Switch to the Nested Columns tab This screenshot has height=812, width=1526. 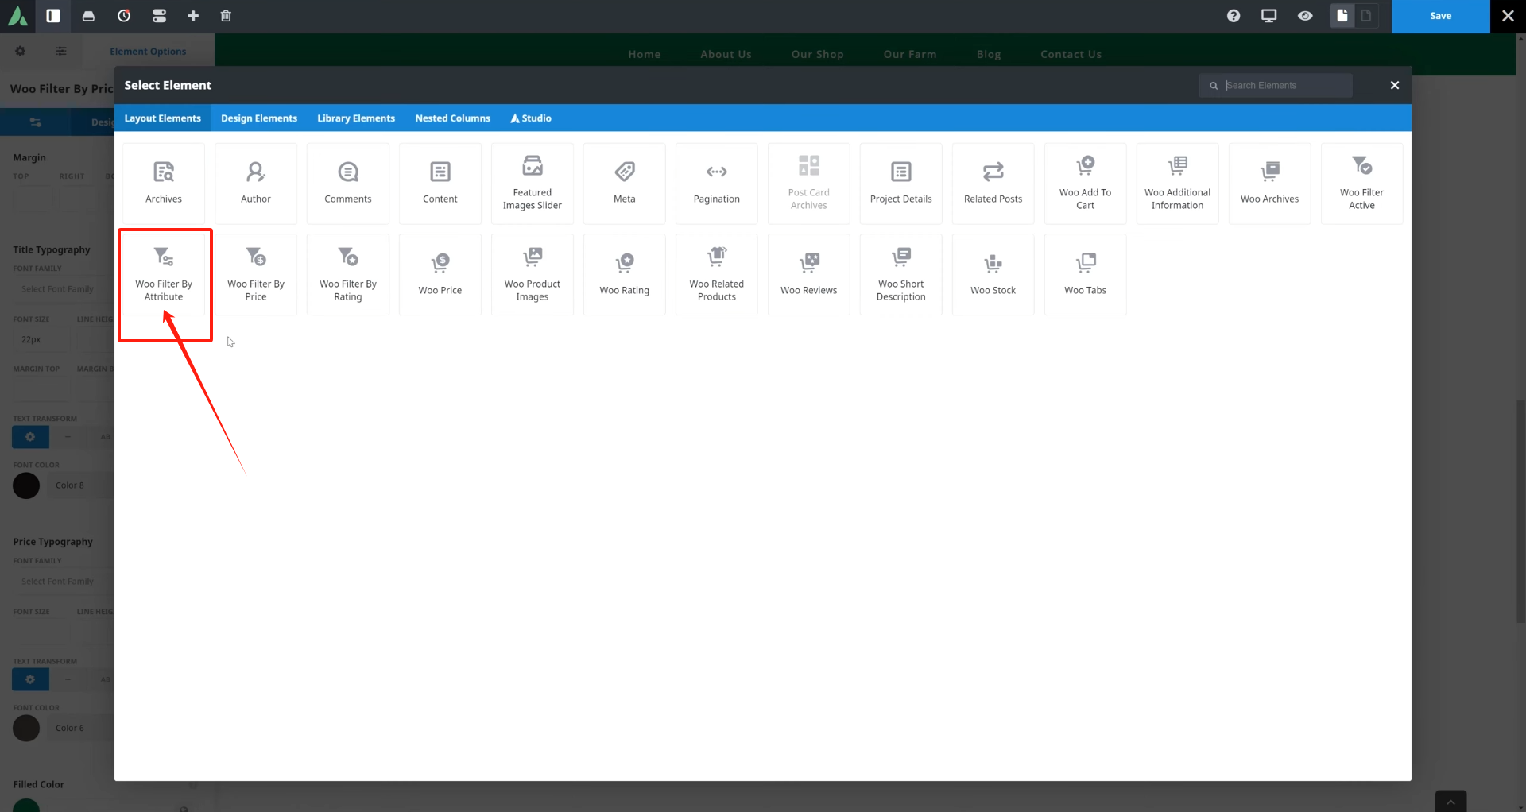pyautogui.click(x=452, y=118)
